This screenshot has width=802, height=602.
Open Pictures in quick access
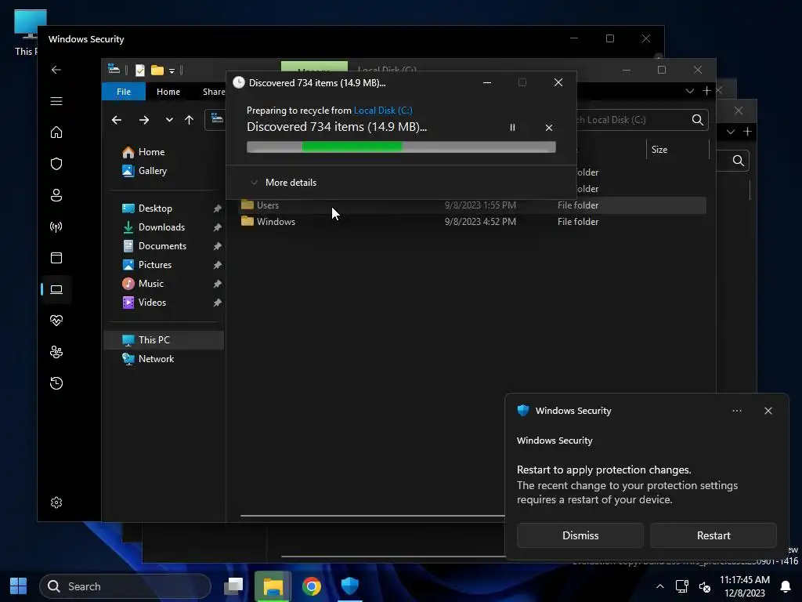[x=154, y=265]
